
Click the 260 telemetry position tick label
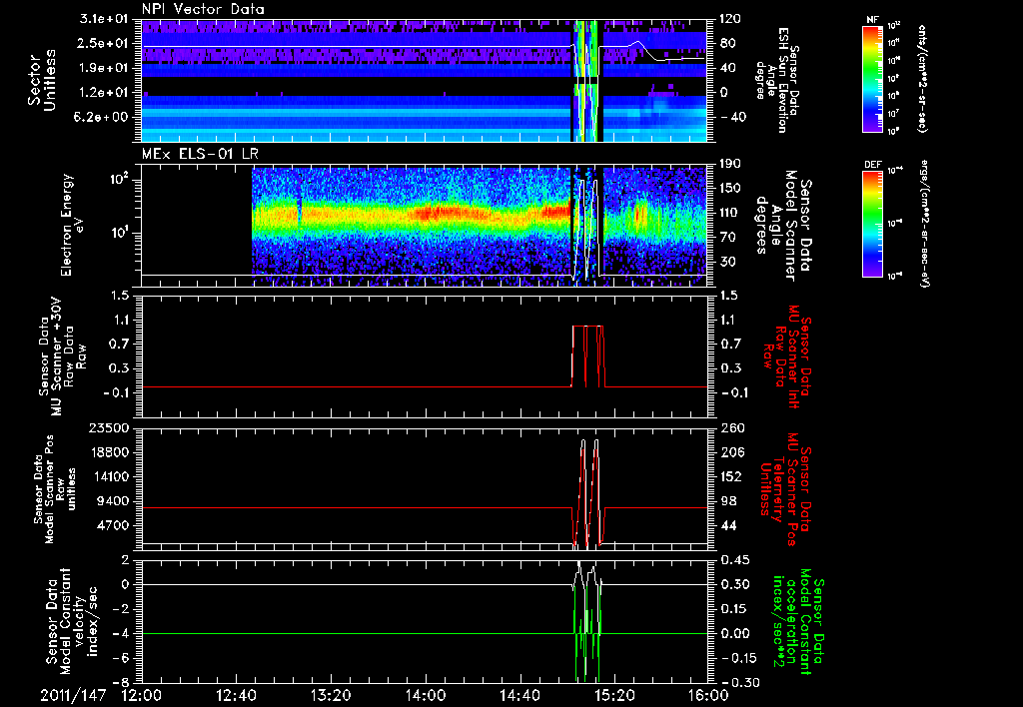tap(732, 427)
